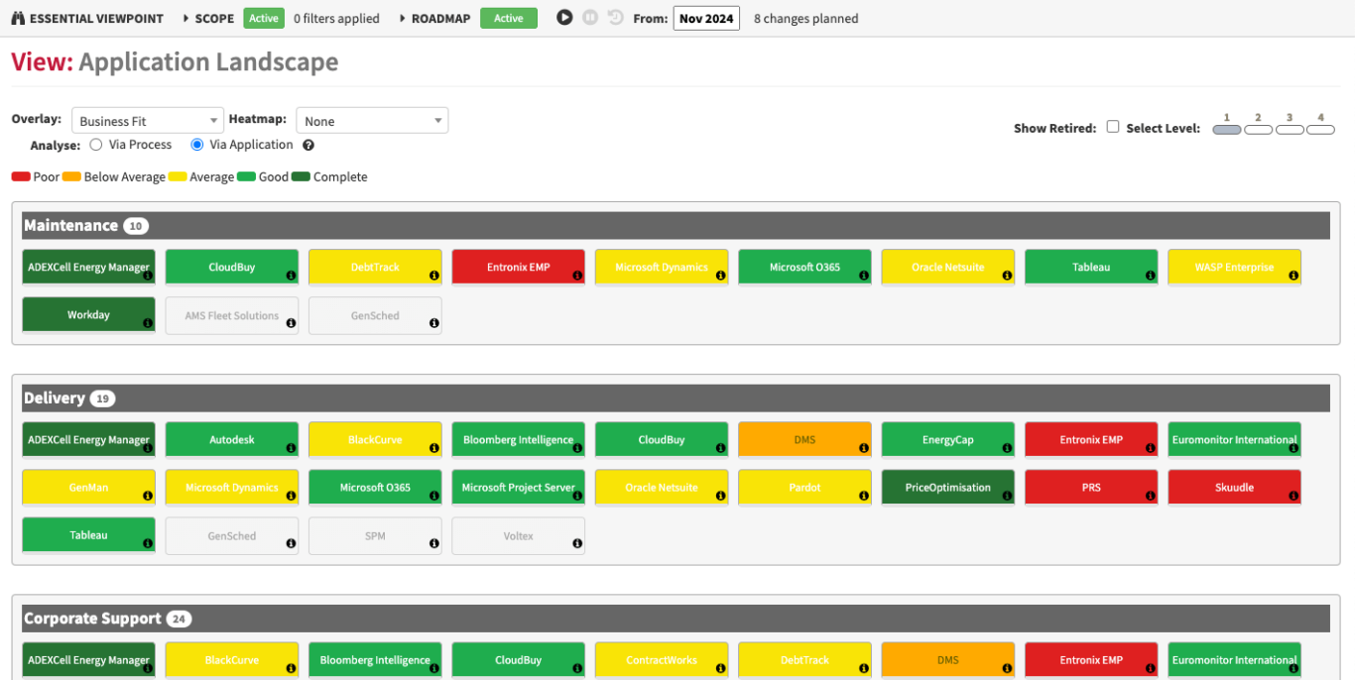Viewport: 1355px width, 680px height.
Task: Select level 3 in Select Level
Action: coord(1290,130)
